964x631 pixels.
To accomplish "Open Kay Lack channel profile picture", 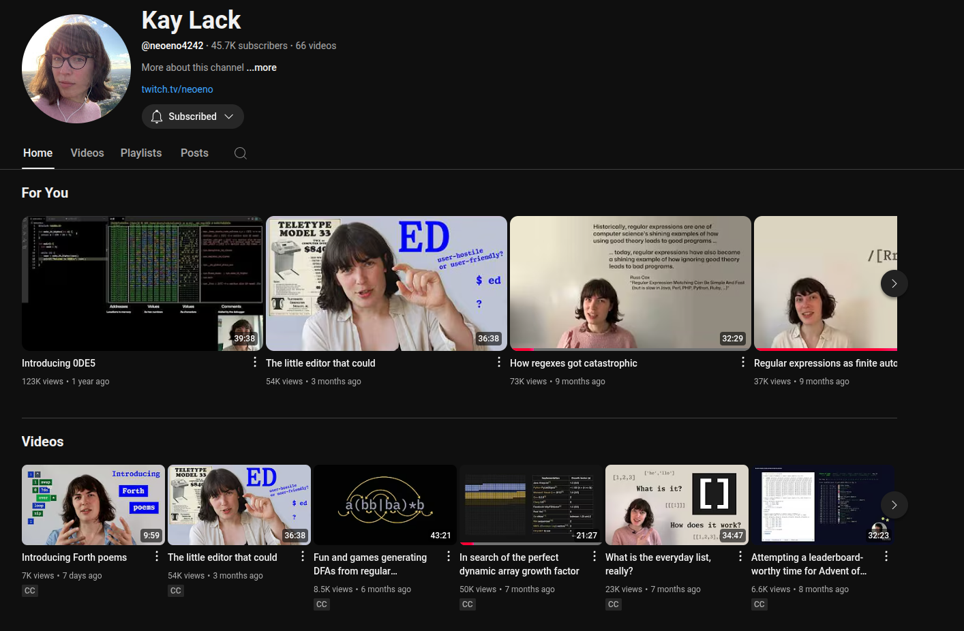I will coord(76,69).
